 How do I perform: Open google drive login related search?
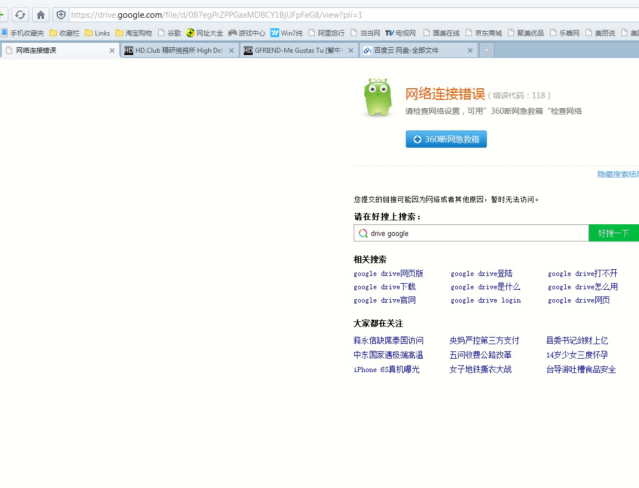pos(486,300)
